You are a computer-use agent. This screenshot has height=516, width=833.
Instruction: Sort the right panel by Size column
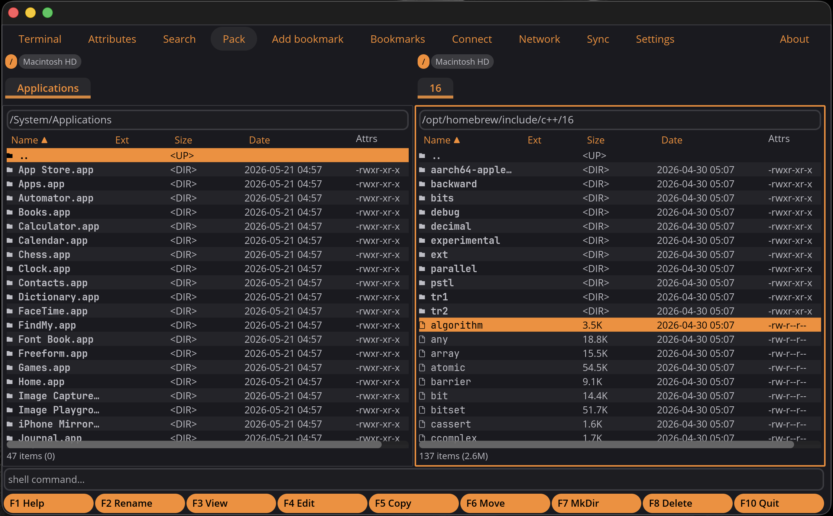(596, 140)
